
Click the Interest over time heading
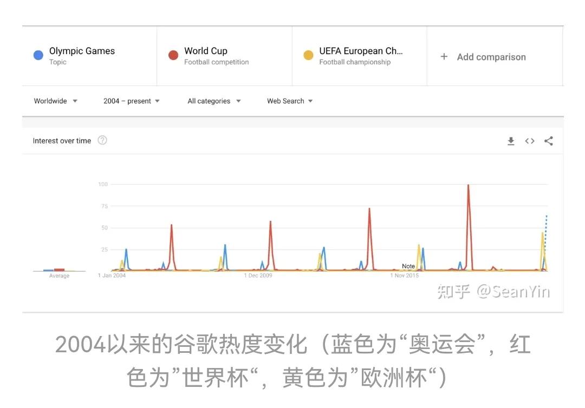pyautogui.click(x=62, y=140)
